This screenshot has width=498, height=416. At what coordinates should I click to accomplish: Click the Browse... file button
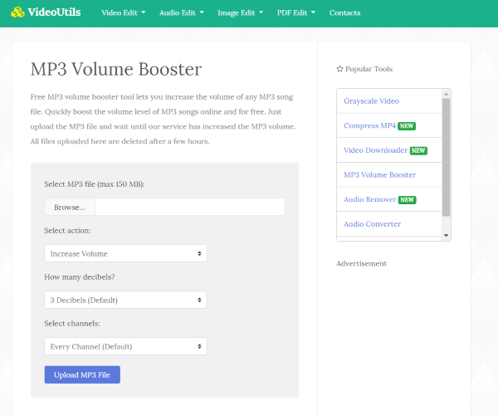point(70,208)
